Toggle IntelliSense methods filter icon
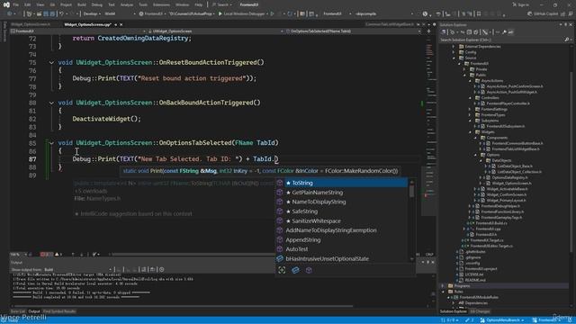Screen dimensions: 576x324 (309, 270)
